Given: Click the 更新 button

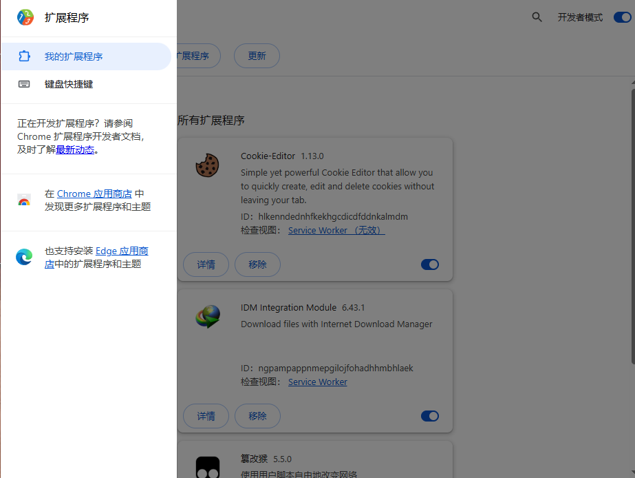Looking at the screenshot, I should 257,56.
